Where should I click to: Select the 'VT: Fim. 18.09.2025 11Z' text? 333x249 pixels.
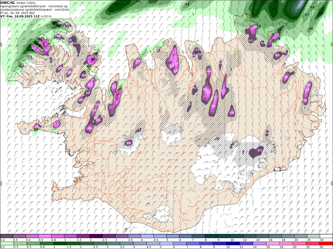20,16
